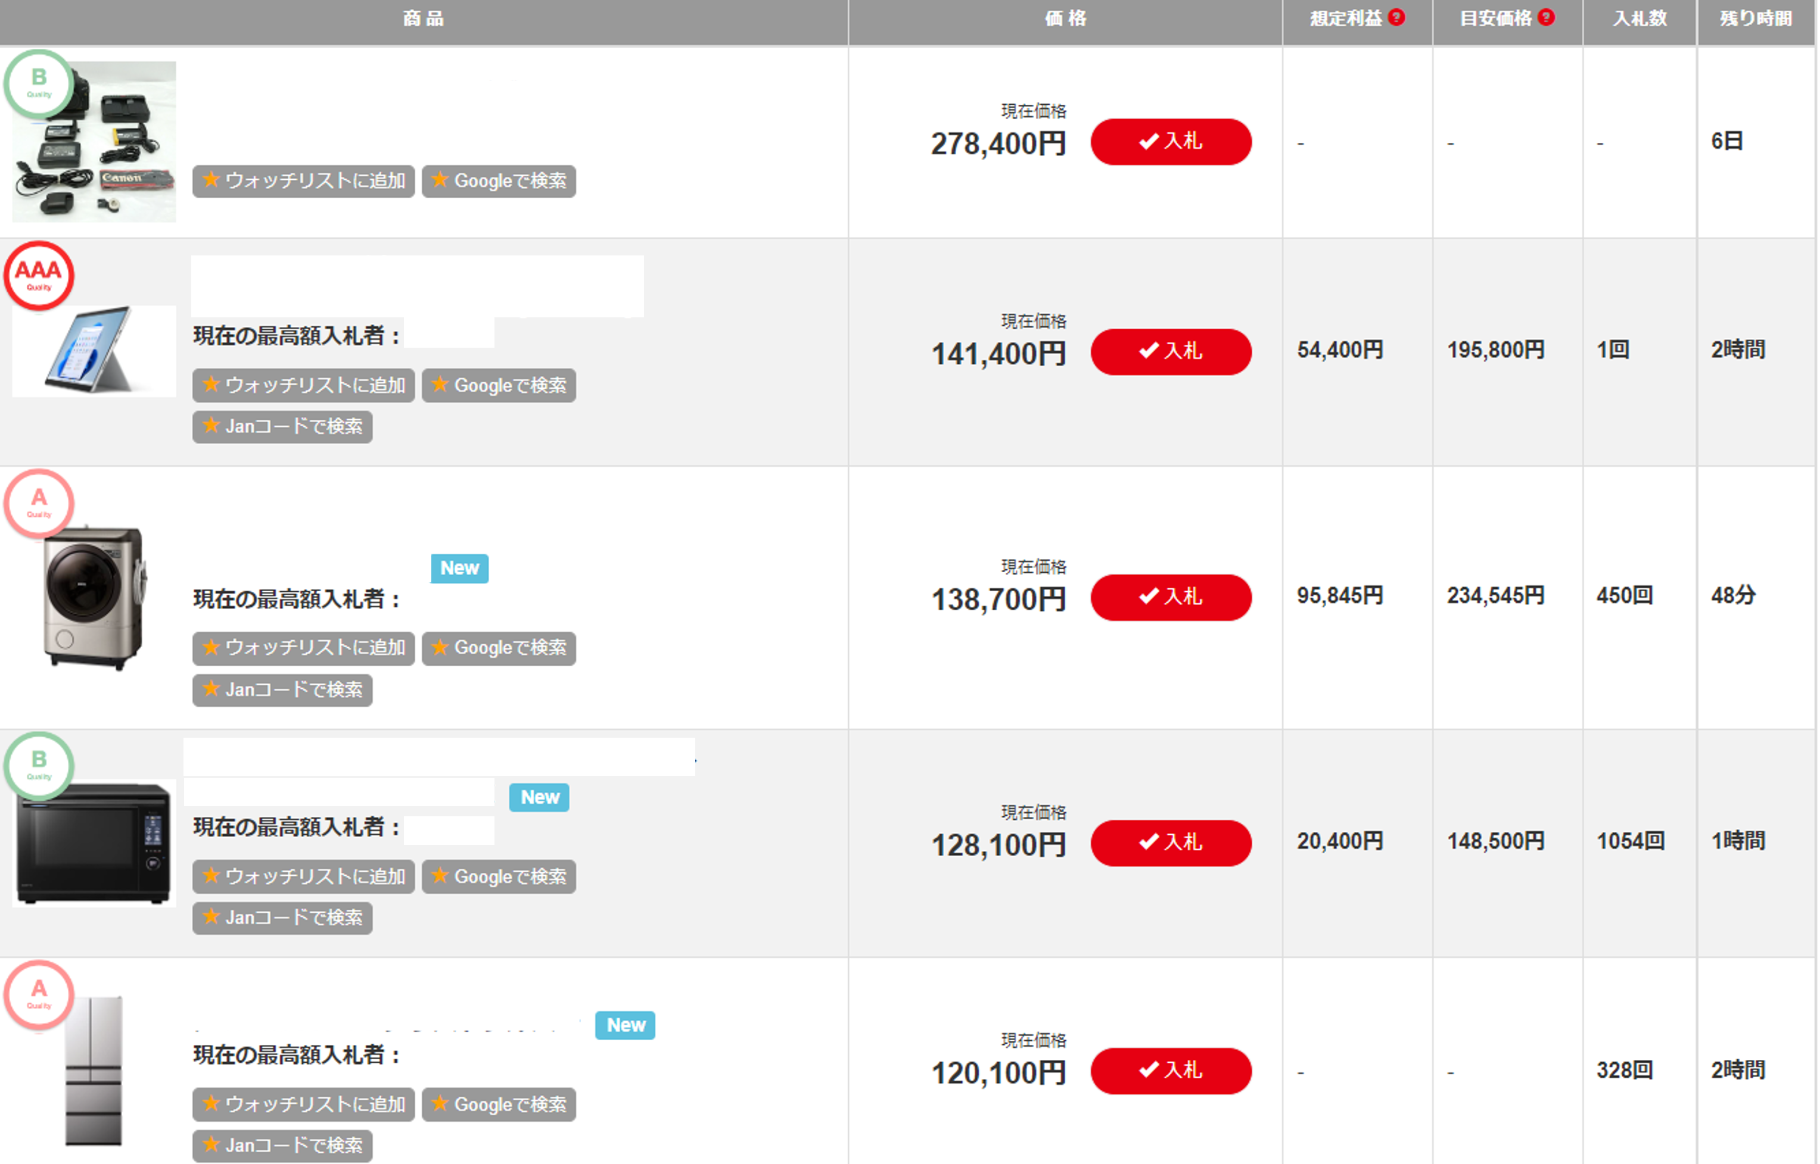Click the AAA Quality badge on the tablet item
This screenshot has width=1820, height=1164.
pyautogui.click(x=39, y=275)
